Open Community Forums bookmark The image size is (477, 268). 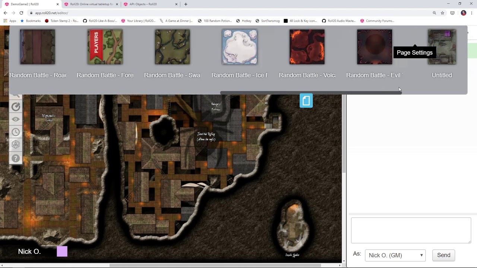click(377, 21)
